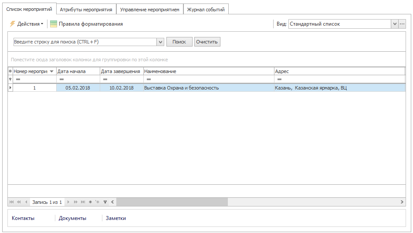Switch to Управление мероприятием tab
The width and height of the screenshot is (413, 233).
tap(149, 10)
